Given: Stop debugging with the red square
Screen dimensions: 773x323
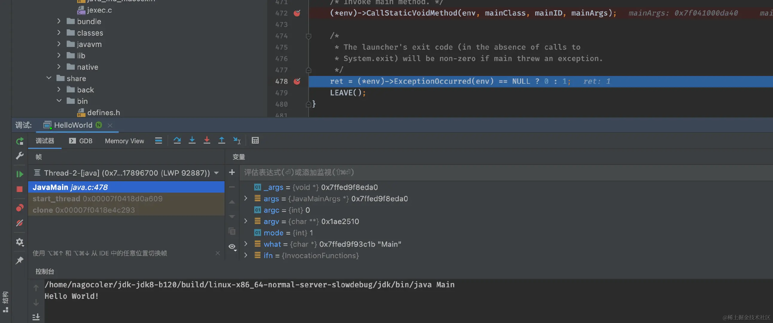Looking at the screenshot, I should (x=19, y=189).
